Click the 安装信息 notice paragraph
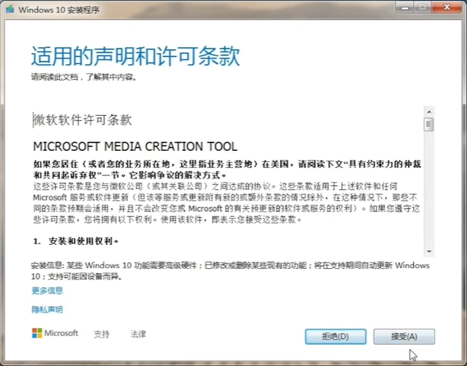 click(x=231, y=271)
